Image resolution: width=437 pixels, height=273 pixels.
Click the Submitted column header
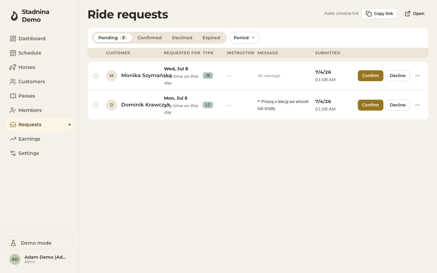tap(328, 53)
